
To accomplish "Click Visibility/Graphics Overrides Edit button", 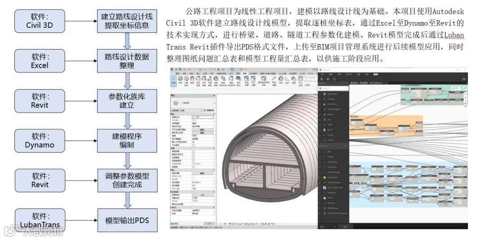I will pos(202,130).
